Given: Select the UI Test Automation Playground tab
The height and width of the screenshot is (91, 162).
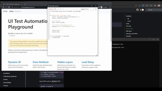Looking at the screenshot, I should [x=12, y=4].
